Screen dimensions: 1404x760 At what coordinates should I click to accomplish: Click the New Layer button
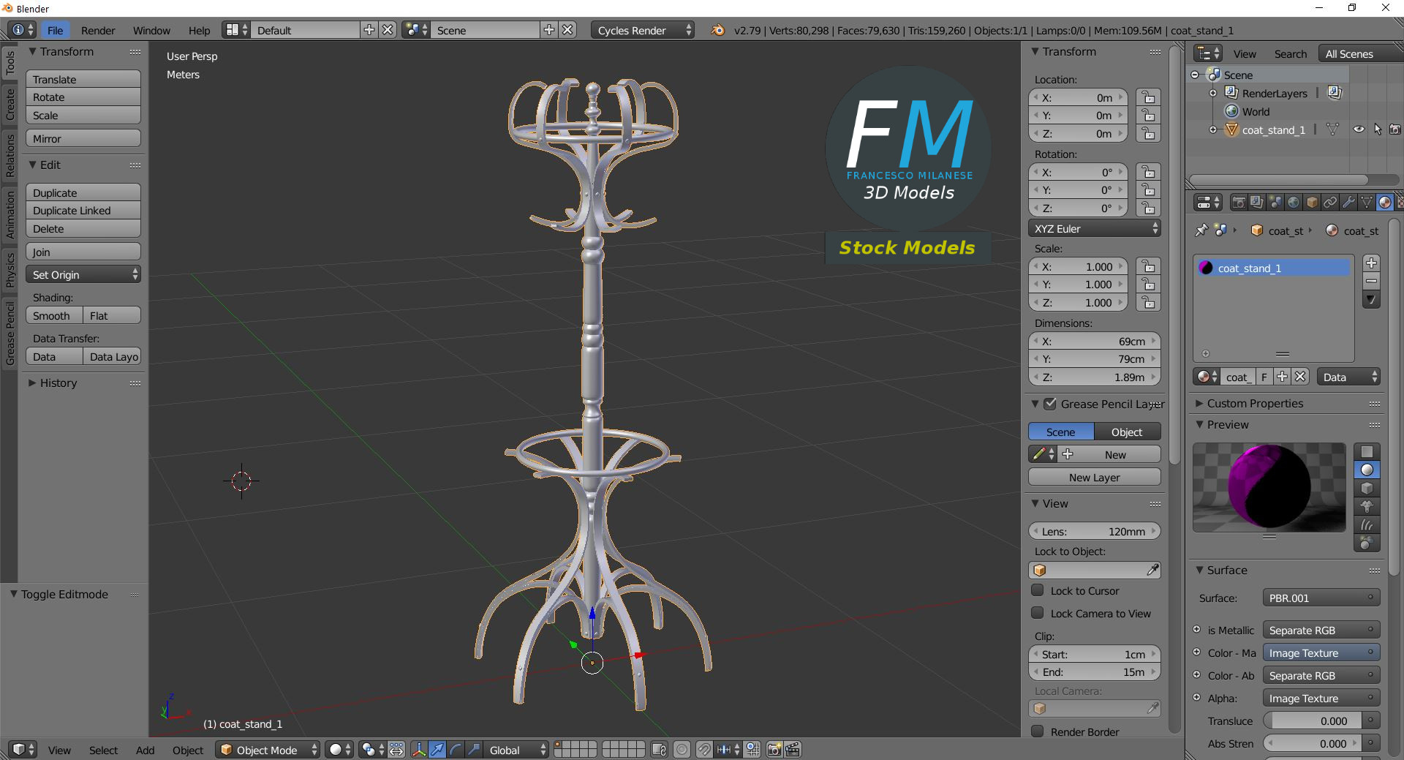click(x=1095, y=477)
